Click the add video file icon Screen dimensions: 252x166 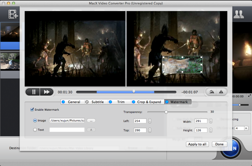13,14
